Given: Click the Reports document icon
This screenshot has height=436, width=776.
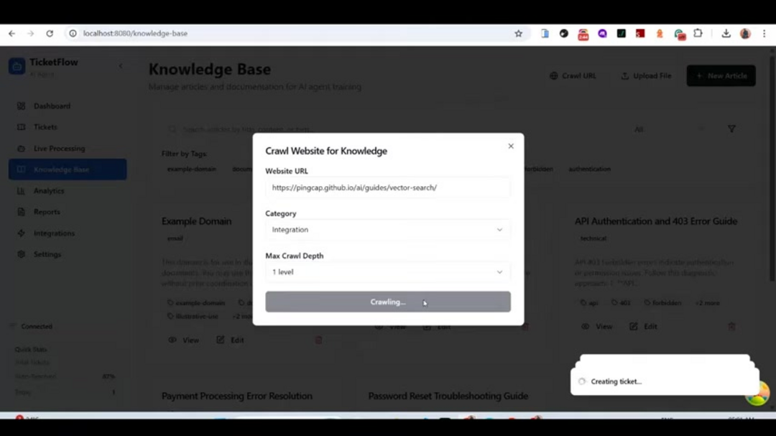Looking at the screenshot, I should tap(21, 212).
